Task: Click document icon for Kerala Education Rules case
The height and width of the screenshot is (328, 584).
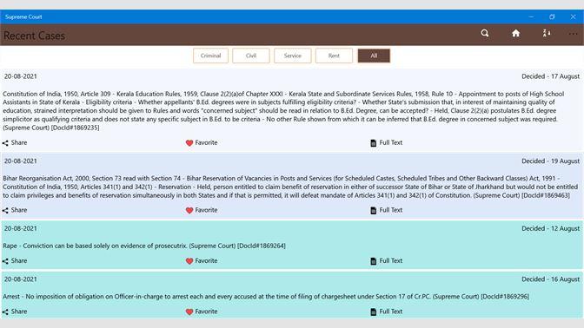Action: click(373, 143)
